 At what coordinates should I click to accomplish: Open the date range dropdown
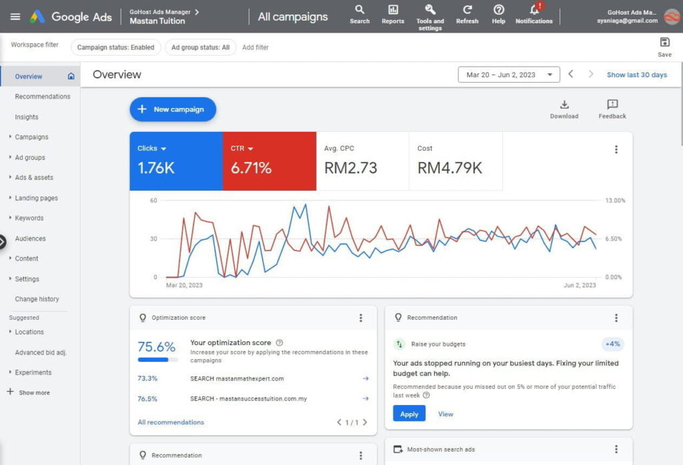509,75
